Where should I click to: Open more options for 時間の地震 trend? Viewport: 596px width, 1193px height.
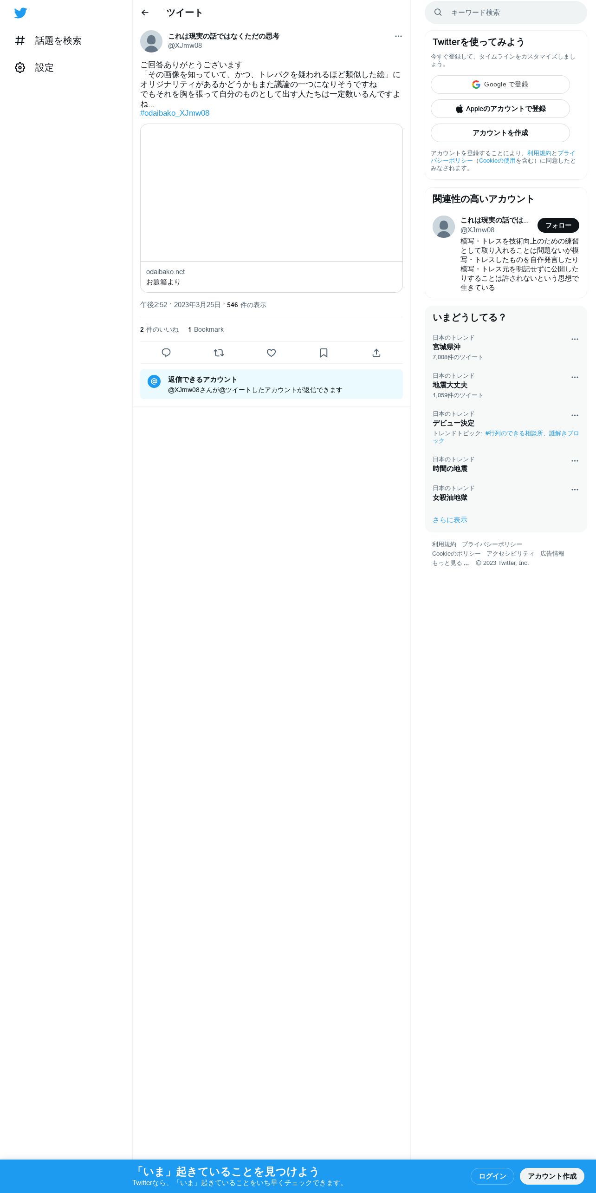[575, 461]
